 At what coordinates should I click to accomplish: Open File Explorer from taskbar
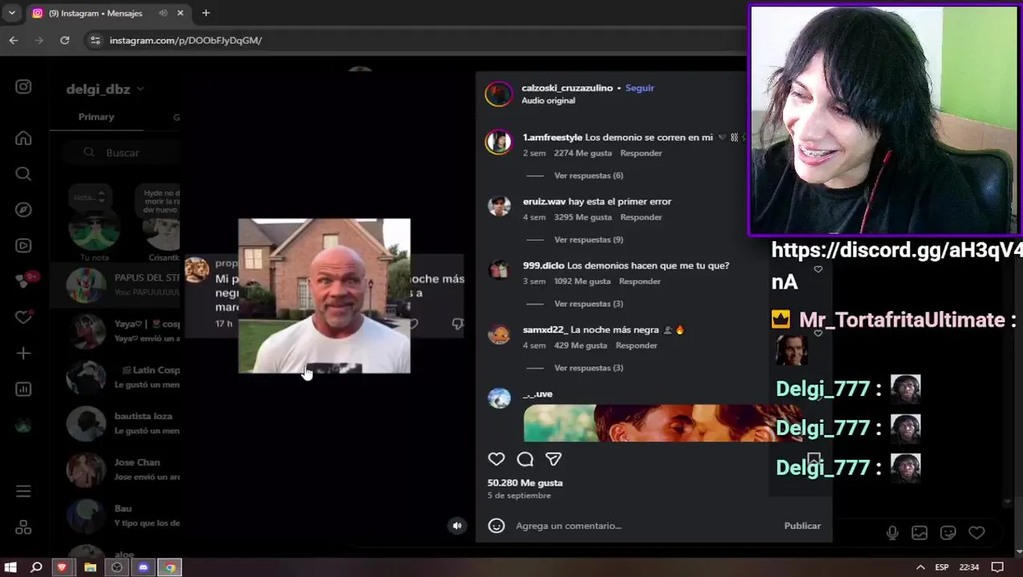[x=90, y=567]
